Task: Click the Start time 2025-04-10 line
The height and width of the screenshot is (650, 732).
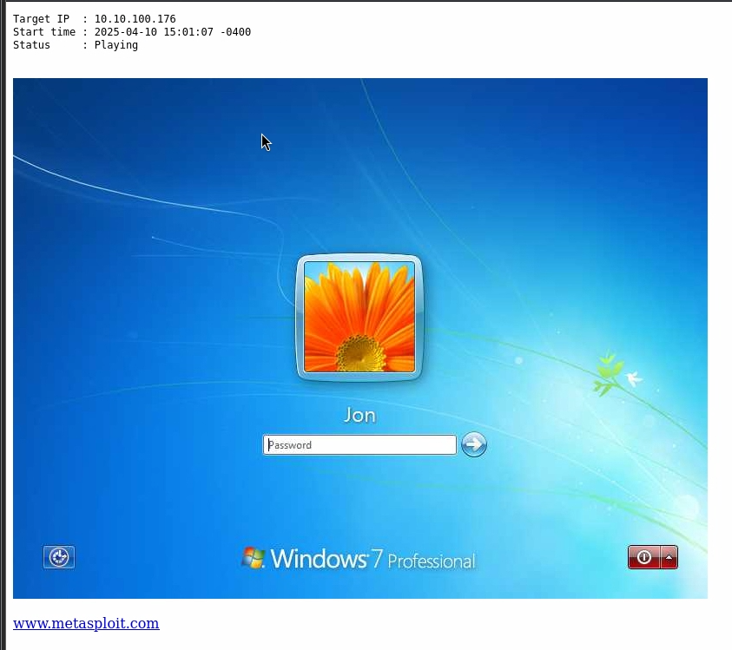Action: [x=132, y=32]
